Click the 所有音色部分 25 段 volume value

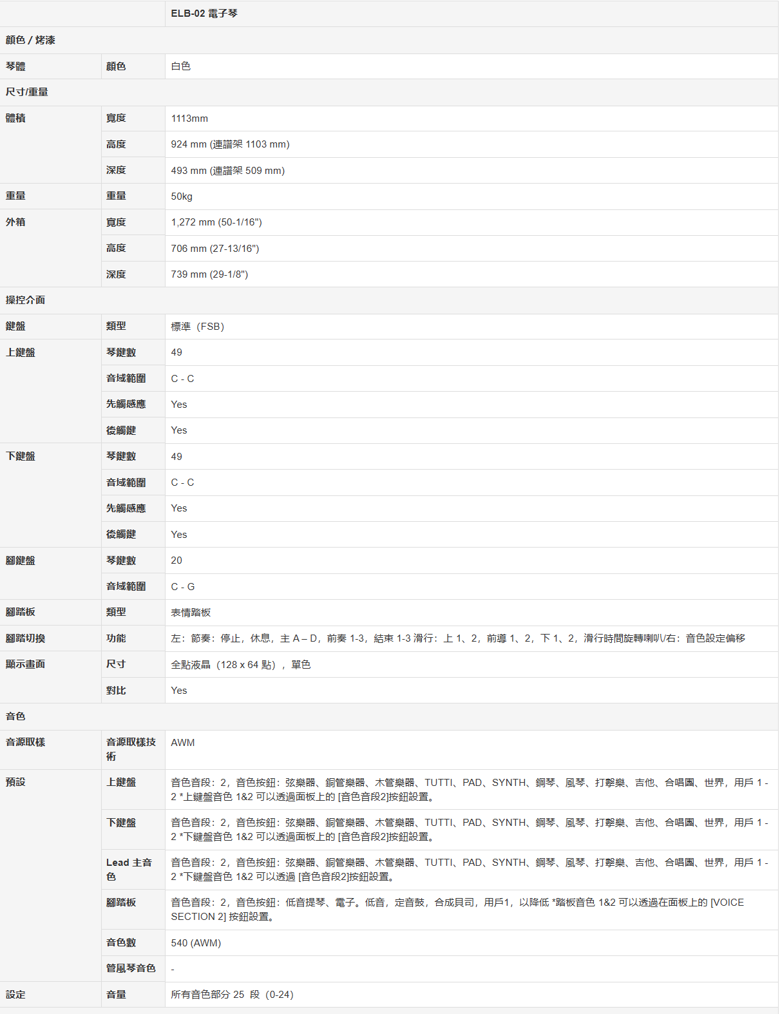tap(232, 995)
